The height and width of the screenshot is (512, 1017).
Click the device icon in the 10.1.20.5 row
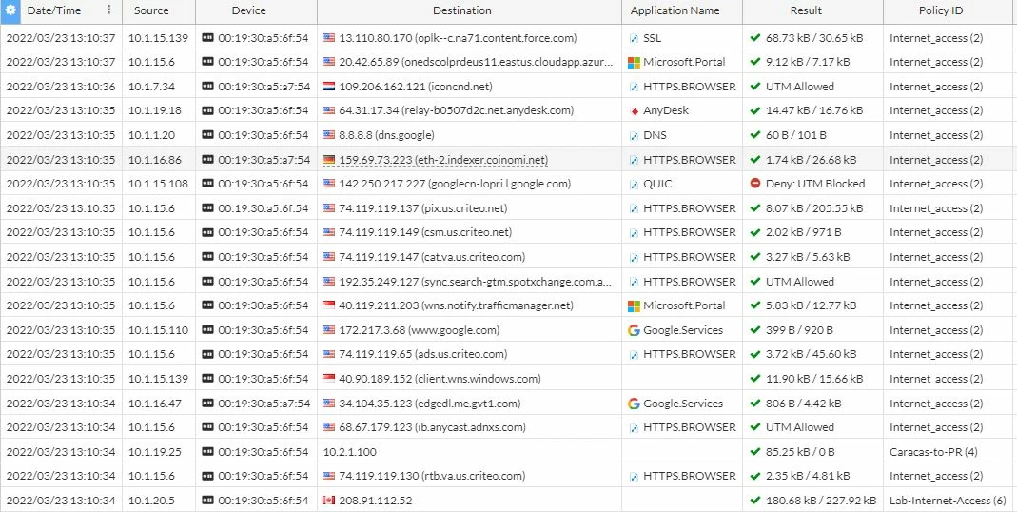(207, 501)
